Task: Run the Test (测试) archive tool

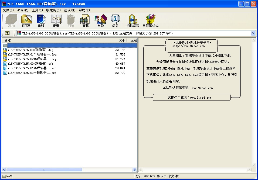Action: pos(41,21)
